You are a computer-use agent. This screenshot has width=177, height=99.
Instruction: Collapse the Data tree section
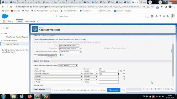[x=2, y=34]
